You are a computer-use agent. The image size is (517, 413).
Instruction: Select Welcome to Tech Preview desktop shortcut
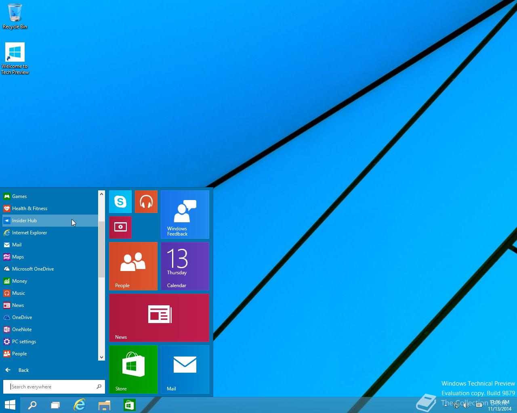pyautogui.click(x=15, y=59)
